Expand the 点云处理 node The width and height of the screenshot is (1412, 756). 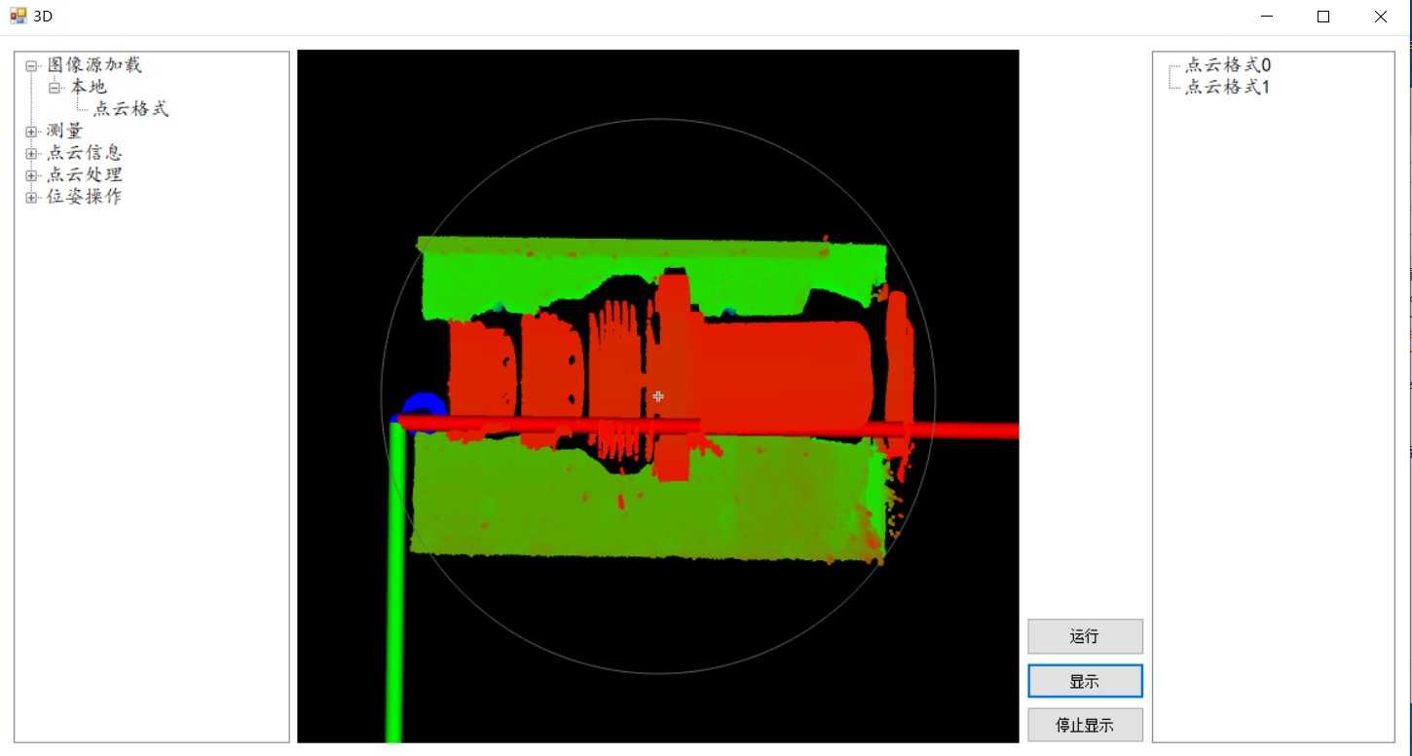[x=32, y=175]
